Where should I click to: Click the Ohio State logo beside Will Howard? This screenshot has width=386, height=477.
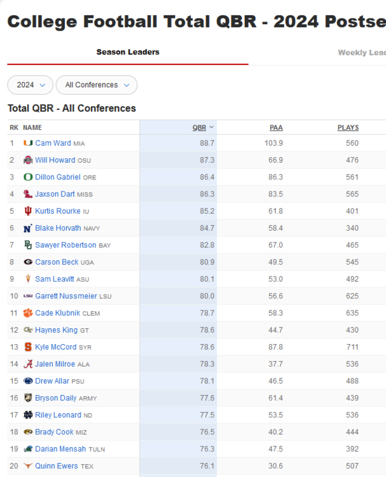tap(28, 160)
